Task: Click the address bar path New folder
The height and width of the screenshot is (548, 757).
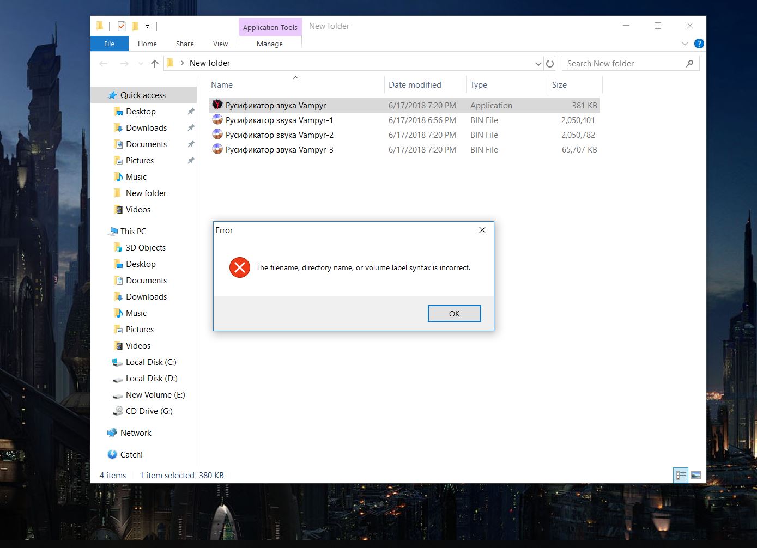Action: (x=210, y=63)
